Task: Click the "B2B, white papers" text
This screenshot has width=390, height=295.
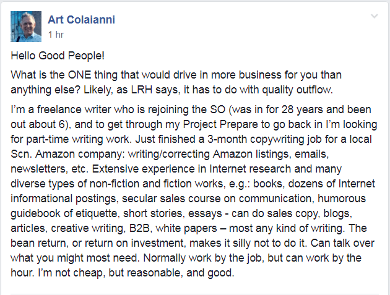Action: [173, 228]
